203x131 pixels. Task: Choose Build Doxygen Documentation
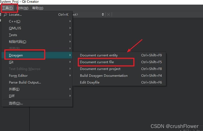point(119,76)
